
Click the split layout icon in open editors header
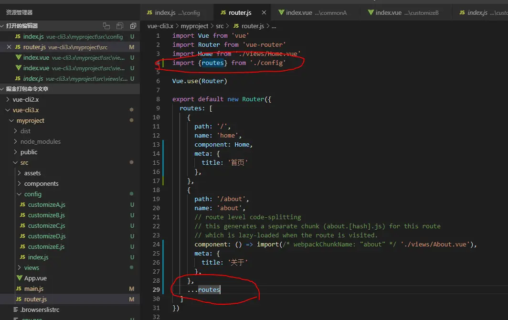(x=106, y=26)
